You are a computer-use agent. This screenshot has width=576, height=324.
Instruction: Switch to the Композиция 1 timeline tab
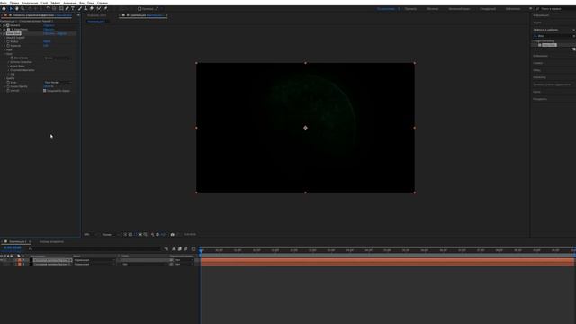click(x=18, y=242)
